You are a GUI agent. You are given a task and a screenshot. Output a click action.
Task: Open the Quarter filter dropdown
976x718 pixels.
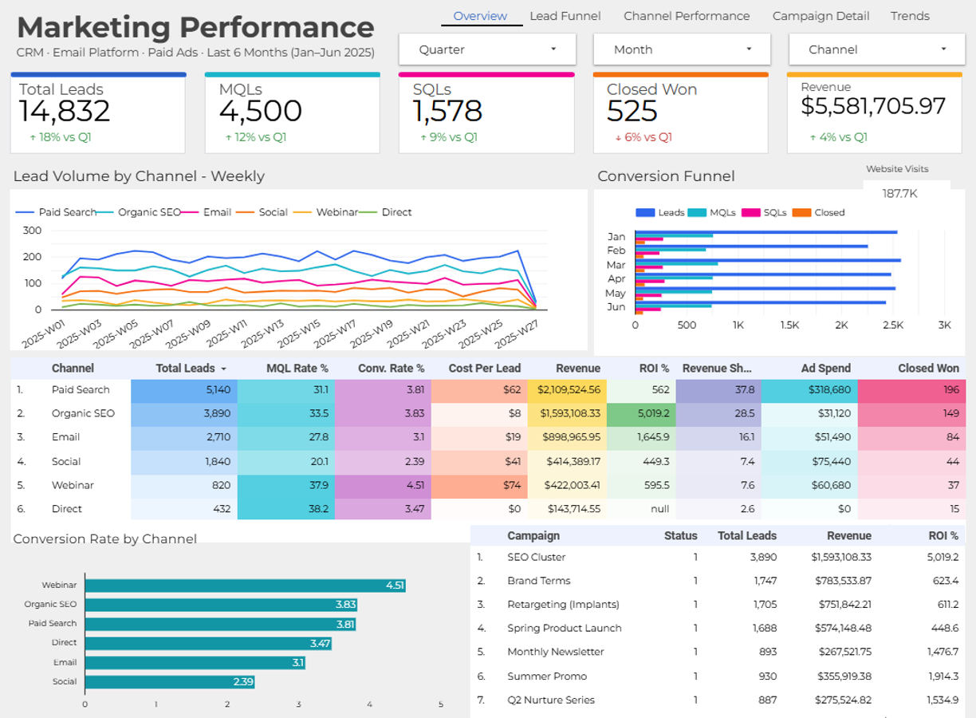(x=487, y=49)
